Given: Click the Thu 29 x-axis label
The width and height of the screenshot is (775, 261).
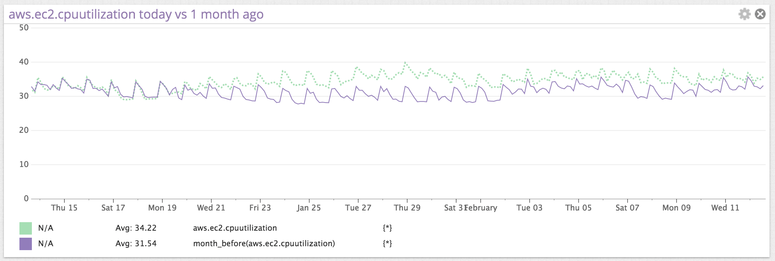Looking at the screenshot, I should click(x=407, y=208).
